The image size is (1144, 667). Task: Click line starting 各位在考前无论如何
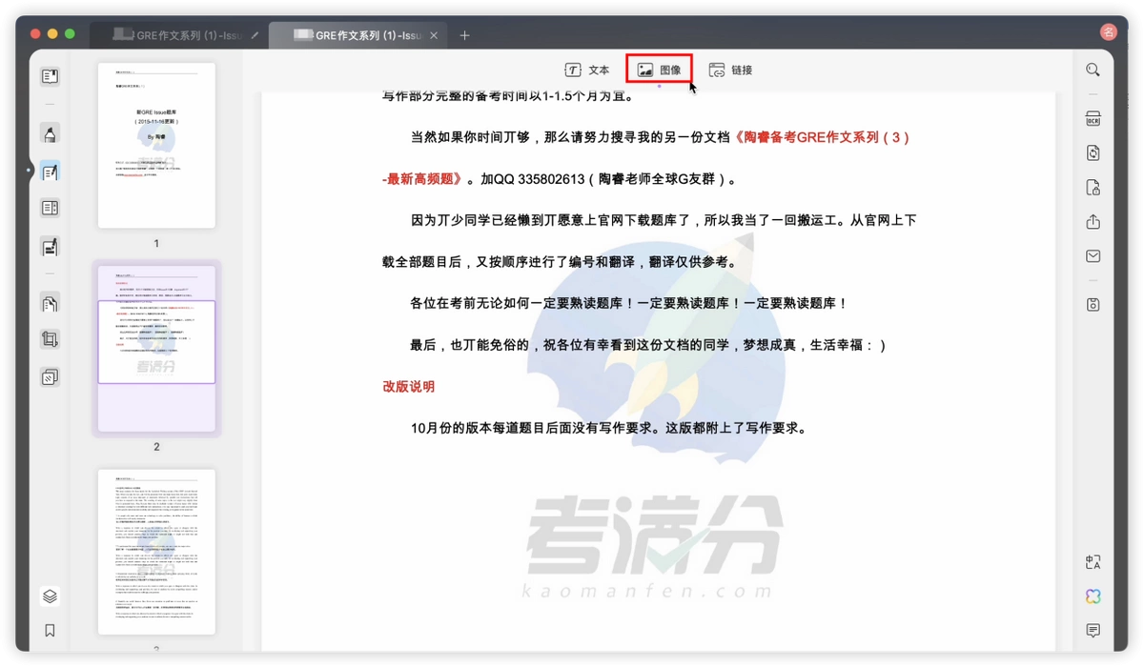point(629,304)
